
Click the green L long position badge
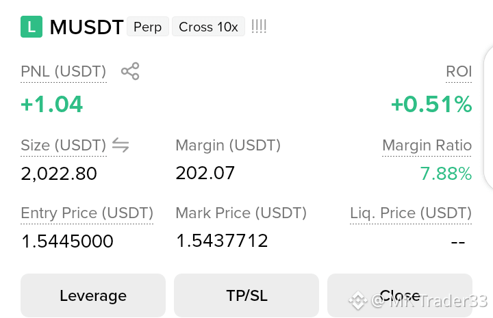(x=31, y=27)
